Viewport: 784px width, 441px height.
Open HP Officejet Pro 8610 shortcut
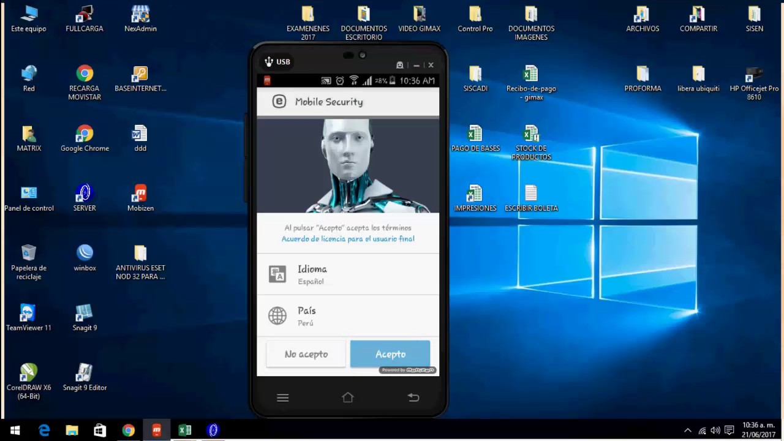click(x=754, y=83)
